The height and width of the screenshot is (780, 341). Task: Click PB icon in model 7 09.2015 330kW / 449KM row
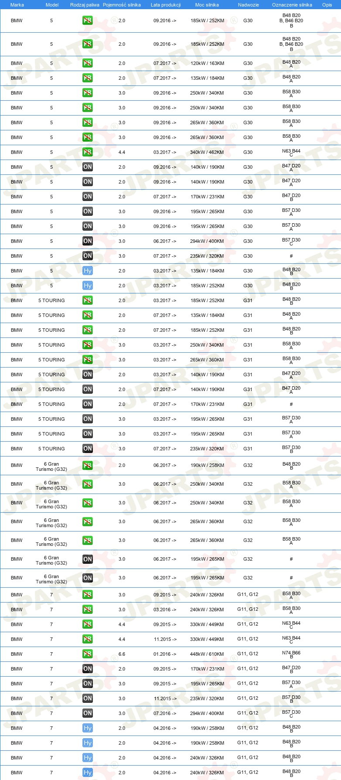tap(88, 624)
